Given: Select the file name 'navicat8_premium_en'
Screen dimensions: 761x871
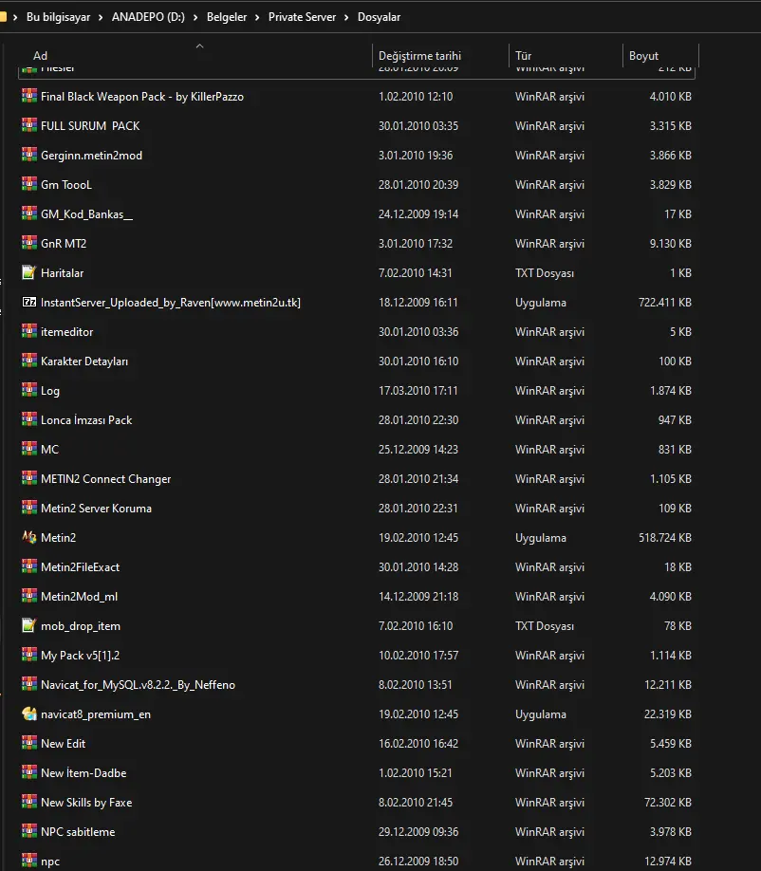Looking at the screenshot, I should (x=96, y=714).
